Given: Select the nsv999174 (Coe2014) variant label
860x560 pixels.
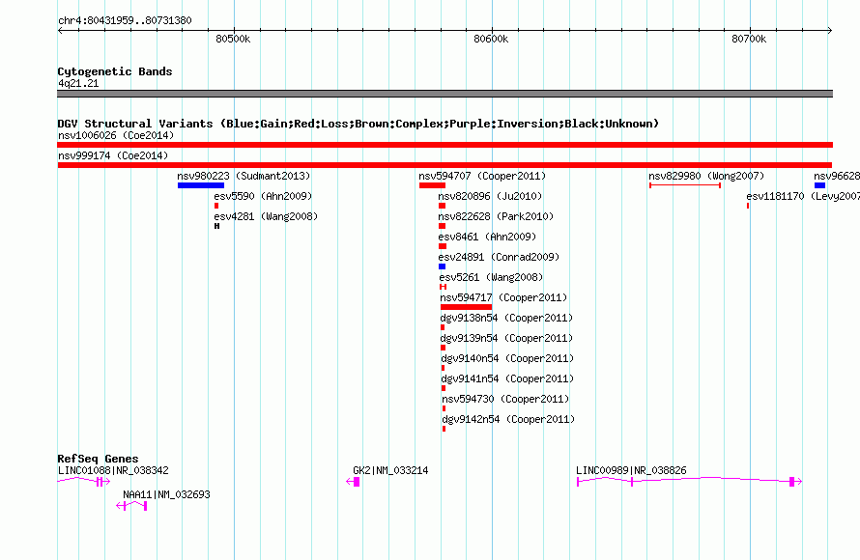Looking at the screenshot, I should click(113, 155).
